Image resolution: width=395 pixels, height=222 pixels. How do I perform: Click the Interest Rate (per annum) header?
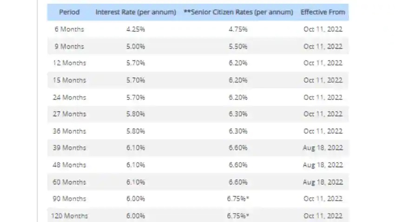(136, 12)
